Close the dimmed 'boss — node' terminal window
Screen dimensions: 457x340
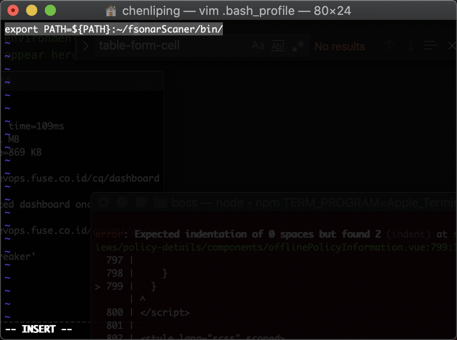pyautogui.click(x=104, y=202)
